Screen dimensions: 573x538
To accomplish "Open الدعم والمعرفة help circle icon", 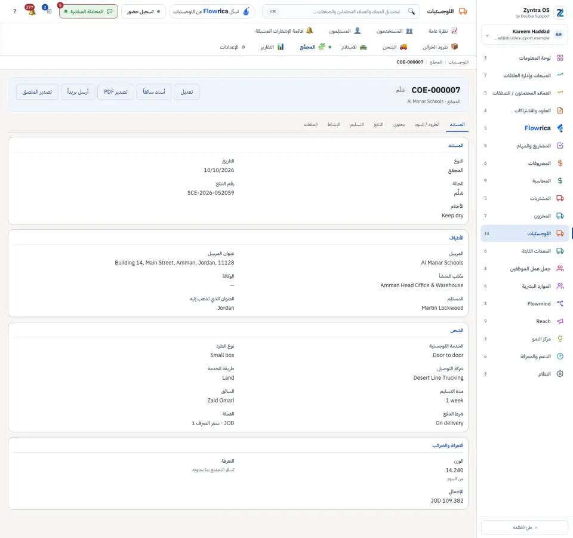I will [560, 356].
